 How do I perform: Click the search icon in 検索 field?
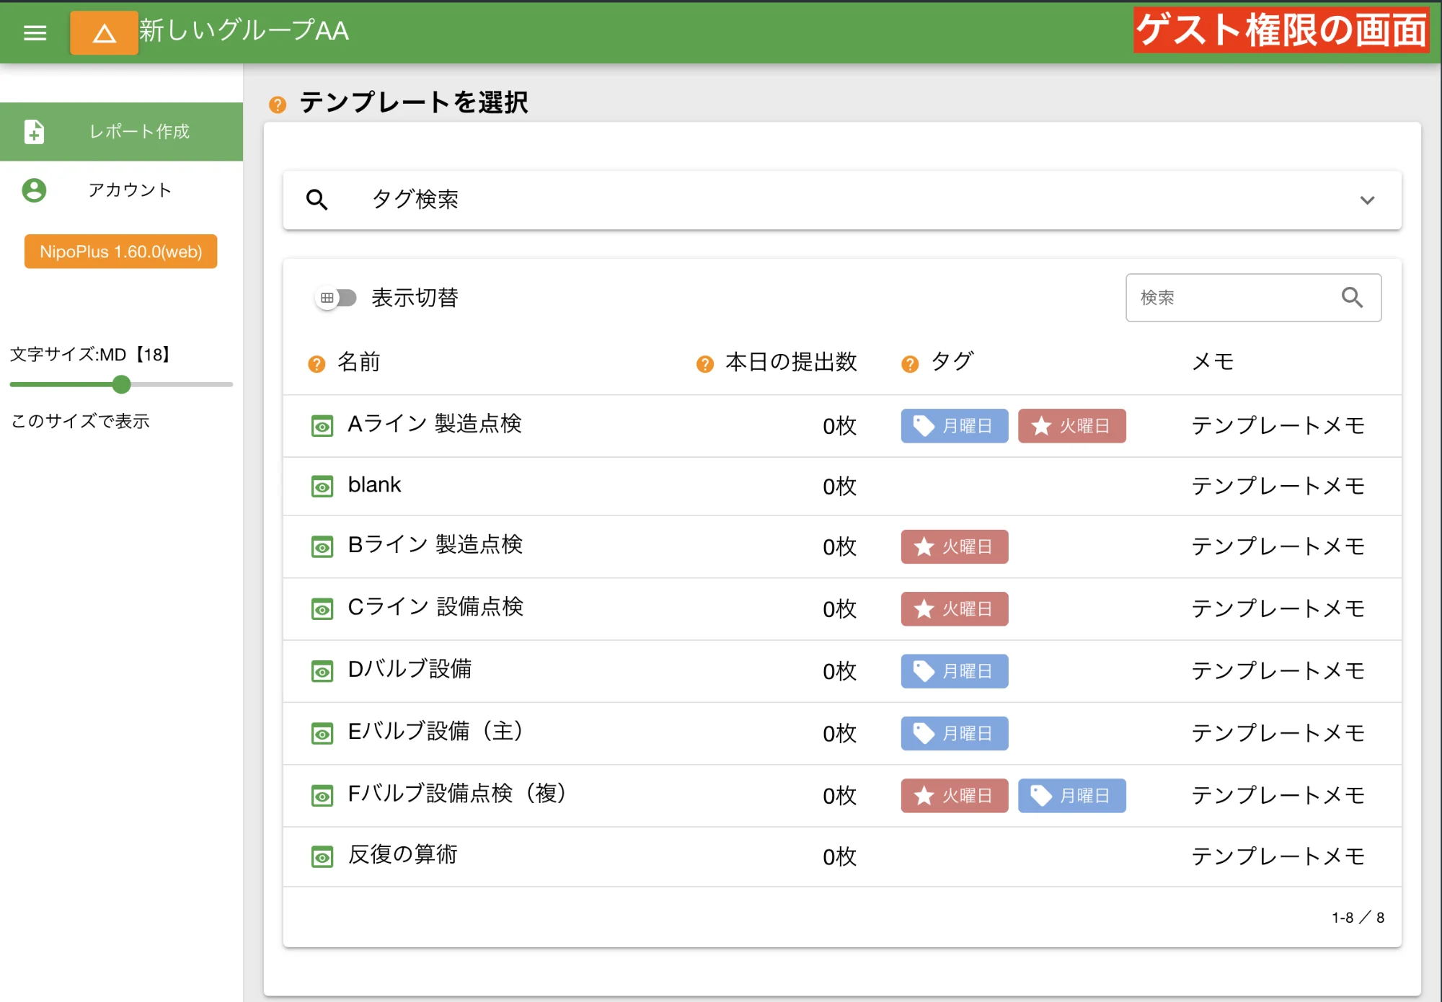tap(1352, 297)
